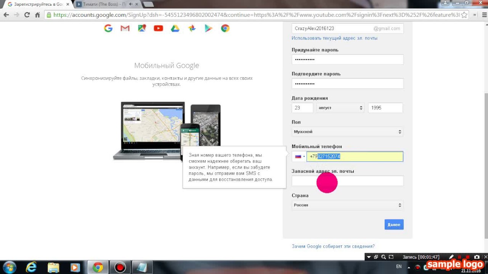The image size is (488, 274).
Task: Open Зачем Google собирает эти сведения link
Action: click(333, 246)
